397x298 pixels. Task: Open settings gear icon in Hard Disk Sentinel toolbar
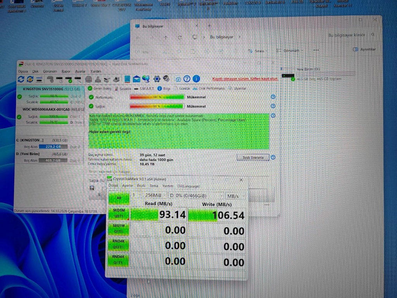click(x=157, y=79)
